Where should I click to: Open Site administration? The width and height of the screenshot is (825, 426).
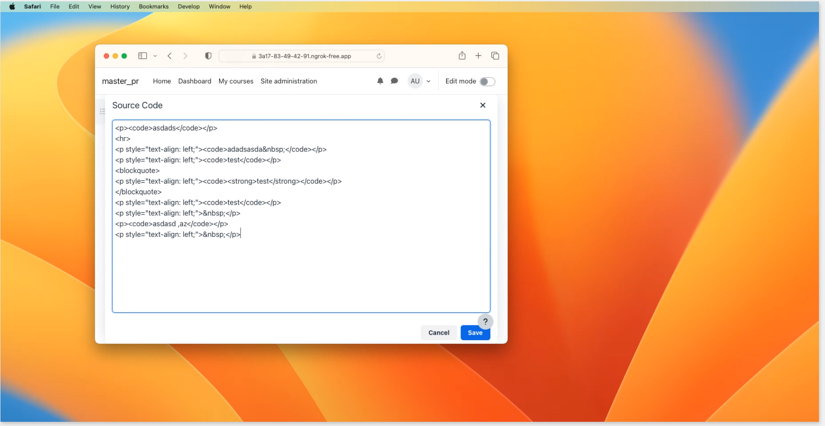point(289,81)
